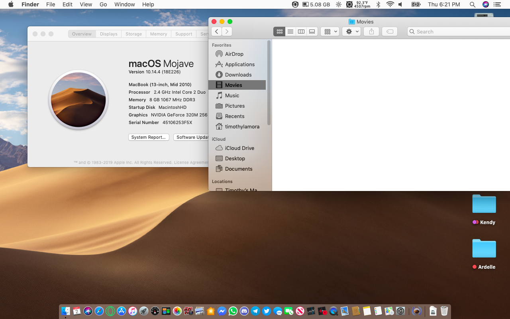The image size is (510, 319).
Task: Click the Share button in Finder toolbar
Action: click(x=371, y=32)
